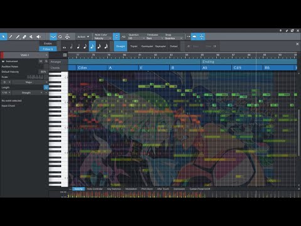
Task: Choose the Quintuplet note type
Action: (147, 46)
